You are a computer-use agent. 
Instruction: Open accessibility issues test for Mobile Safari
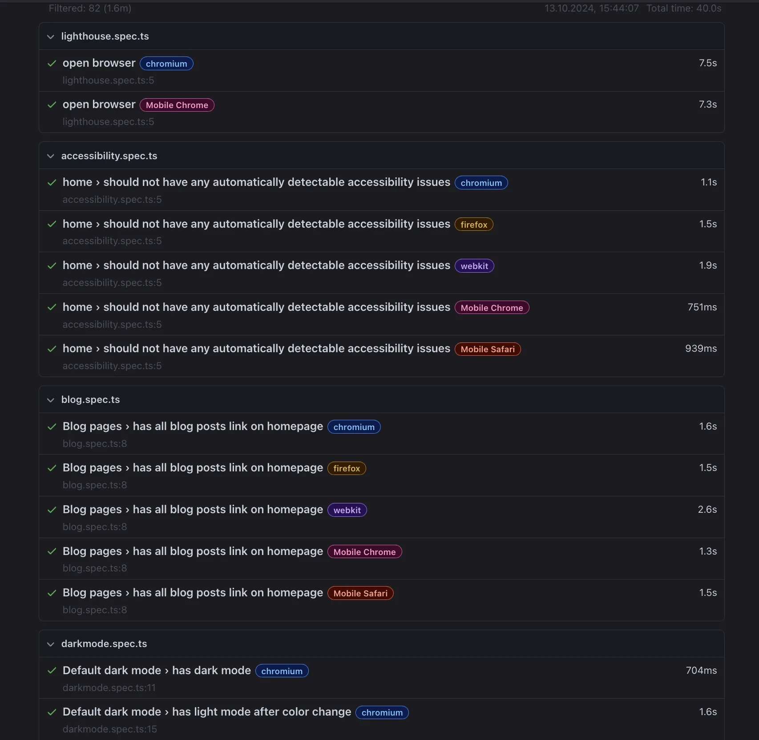coord(256,349)
